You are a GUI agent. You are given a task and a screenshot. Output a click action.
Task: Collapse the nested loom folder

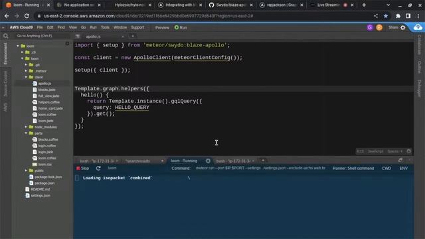point(22,58)
